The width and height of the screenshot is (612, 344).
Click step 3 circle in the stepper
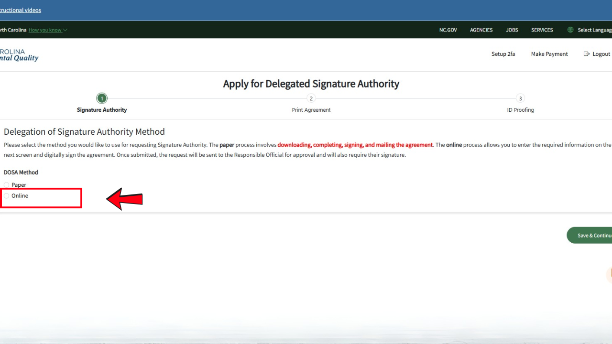[520, 98]
